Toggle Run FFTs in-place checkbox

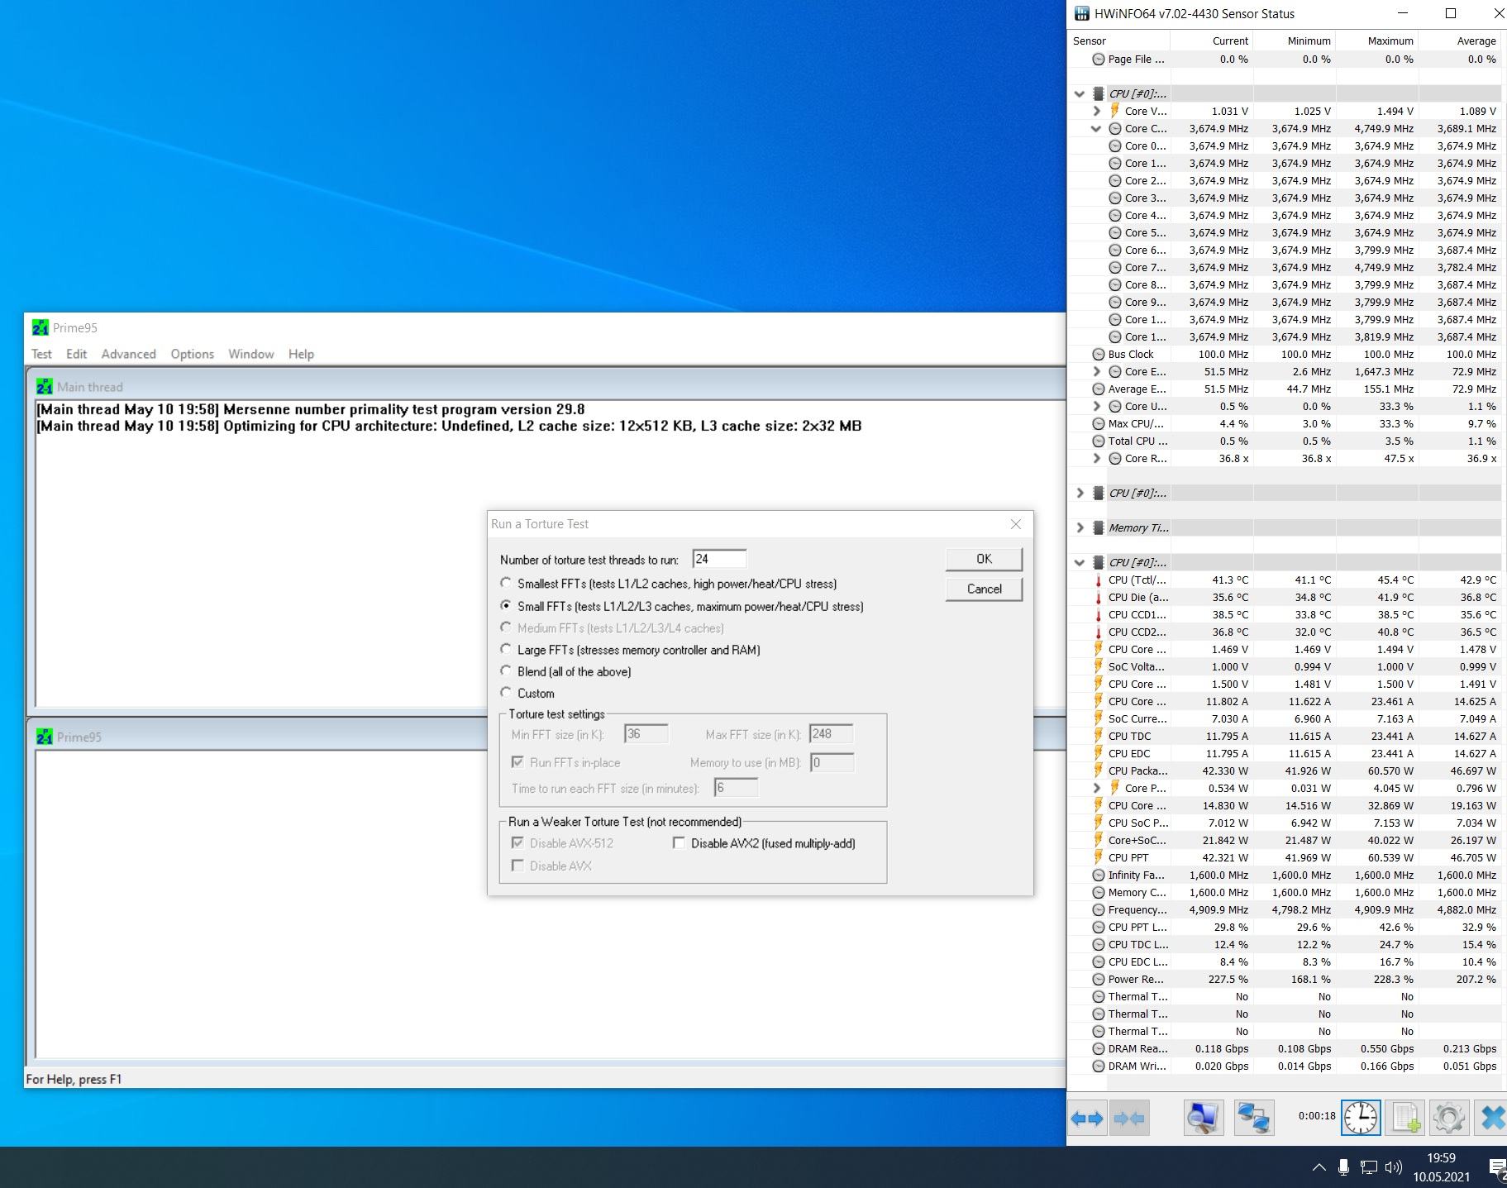517,762
